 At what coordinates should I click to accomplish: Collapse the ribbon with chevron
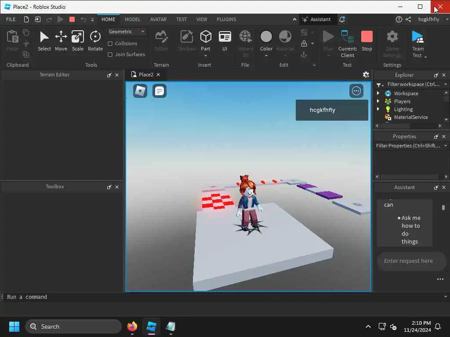(x=294, y=19)
